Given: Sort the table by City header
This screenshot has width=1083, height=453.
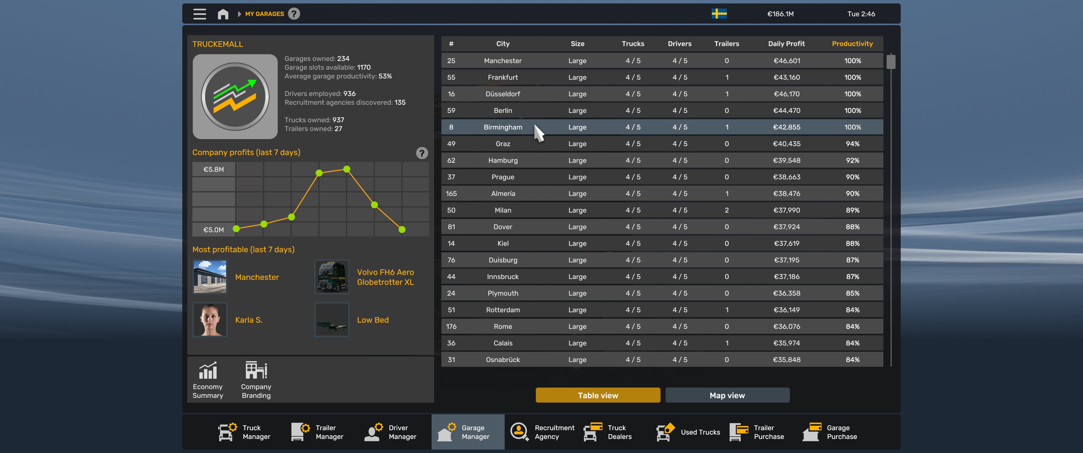Looking at the screenshot, I should (503, 44).
